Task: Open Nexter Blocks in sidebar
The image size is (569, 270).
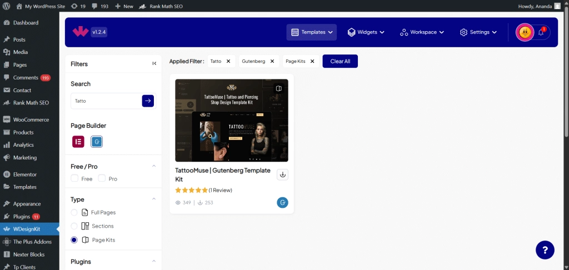Action: pos(29,254)
